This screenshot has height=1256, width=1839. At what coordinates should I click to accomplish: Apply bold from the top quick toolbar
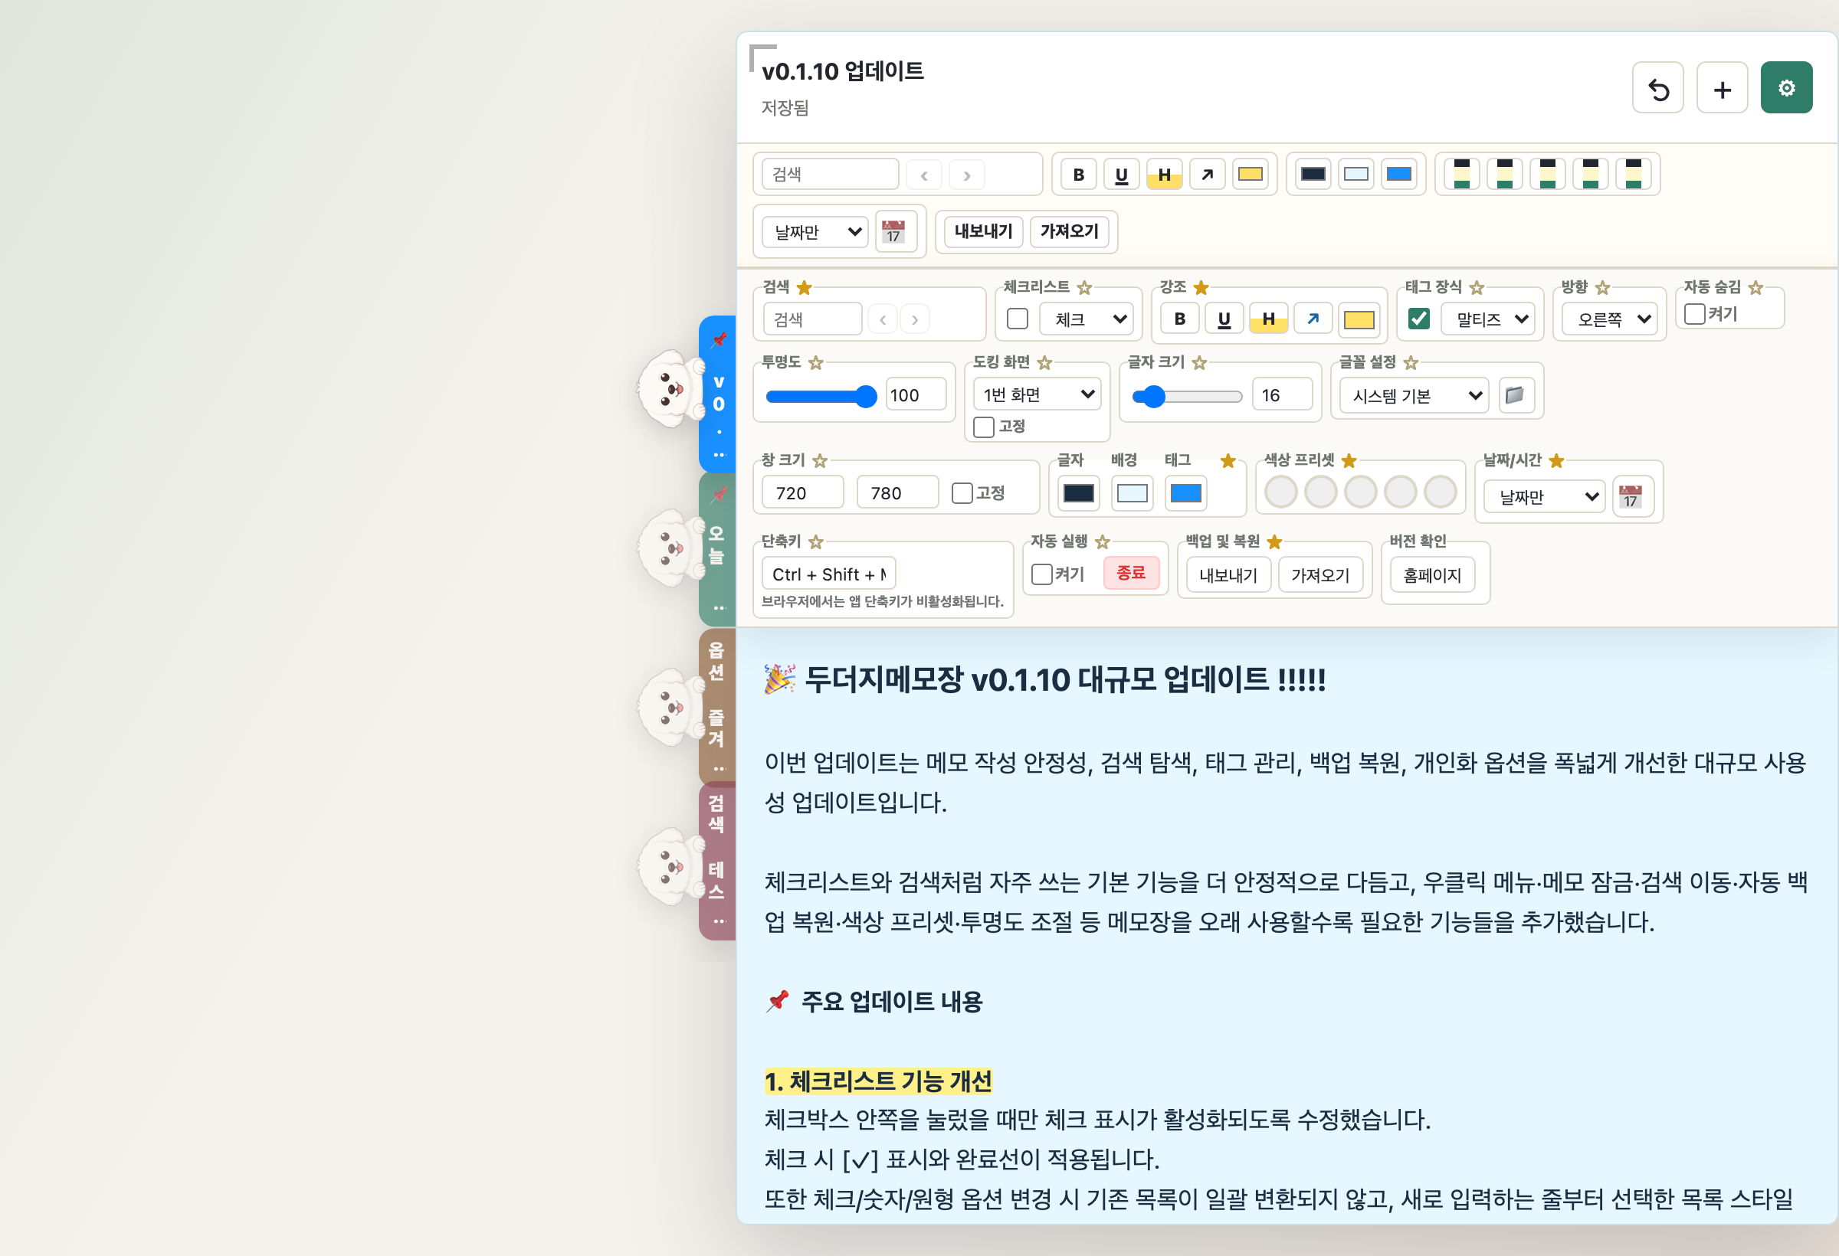pyautogui.click(x=1079, y=174)
